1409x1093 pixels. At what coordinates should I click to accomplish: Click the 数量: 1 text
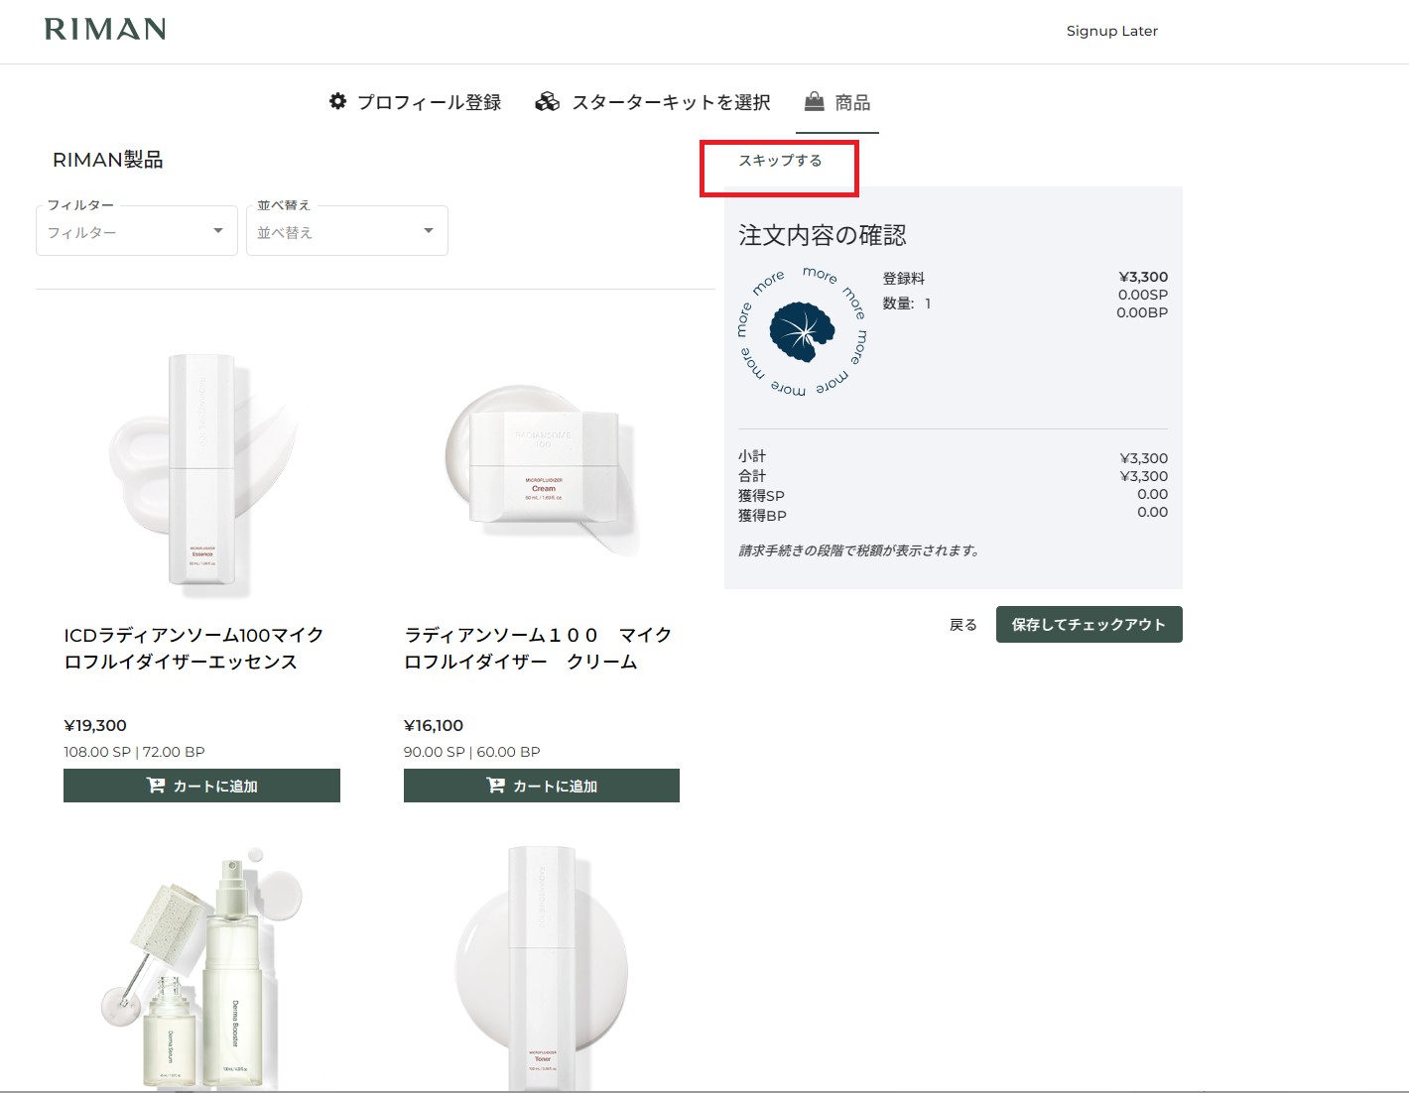907,304
